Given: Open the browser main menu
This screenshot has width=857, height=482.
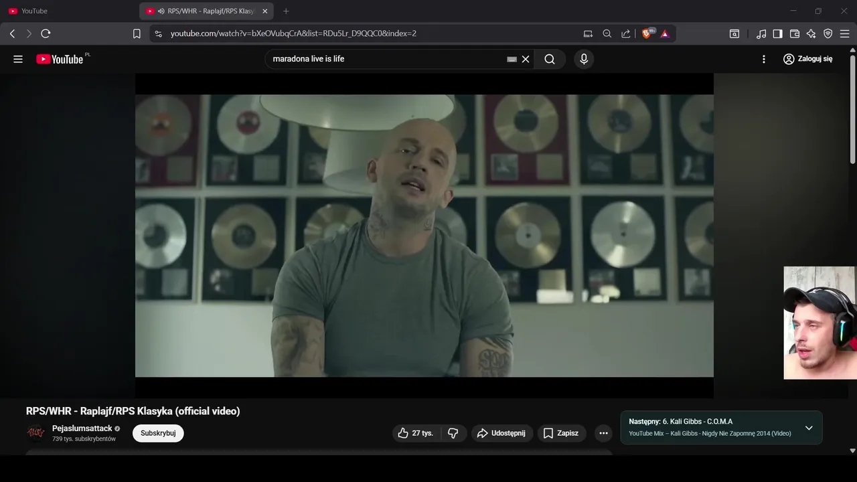Looking at the screenshot, I should coord(844,33).
